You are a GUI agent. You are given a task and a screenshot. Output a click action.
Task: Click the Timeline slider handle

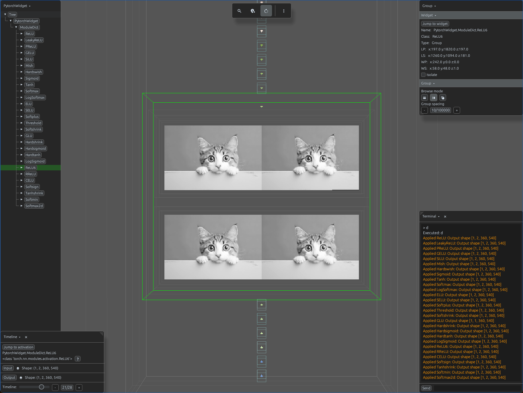point(42,387)
